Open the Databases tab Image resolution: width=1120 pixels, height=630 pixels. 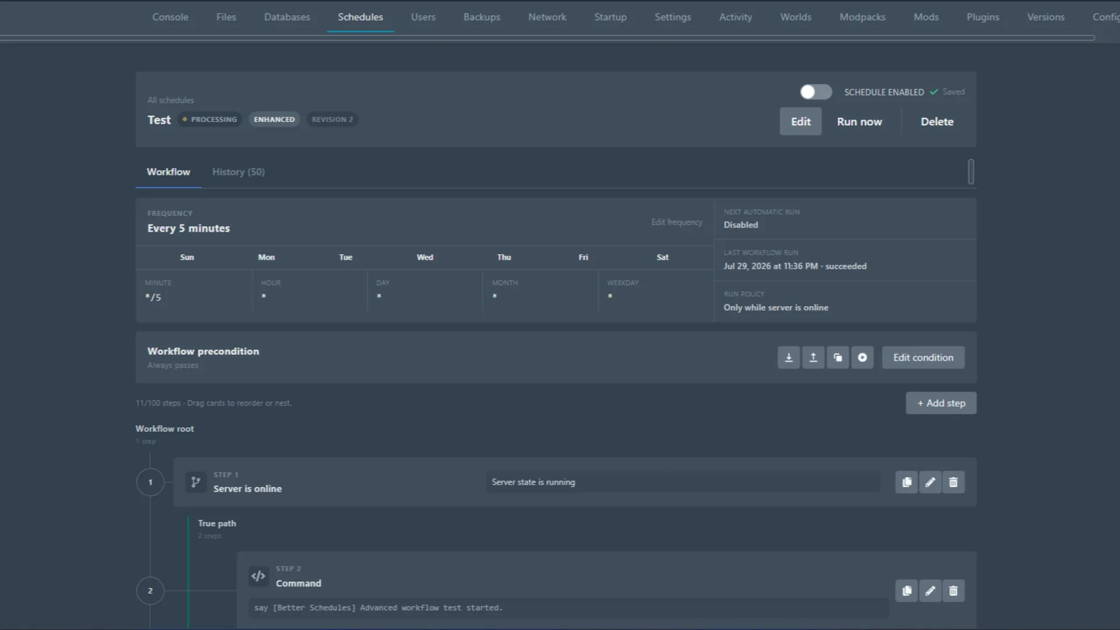[287, 17]
